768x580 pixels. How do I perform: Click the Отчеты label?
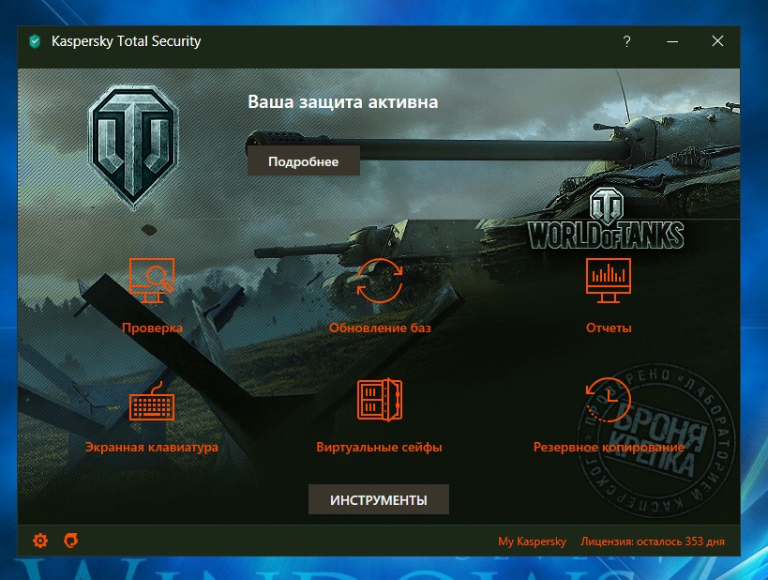609,328
